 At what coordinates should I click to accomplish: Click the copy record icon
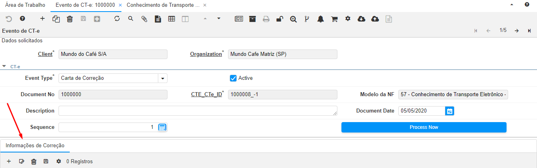56,19
